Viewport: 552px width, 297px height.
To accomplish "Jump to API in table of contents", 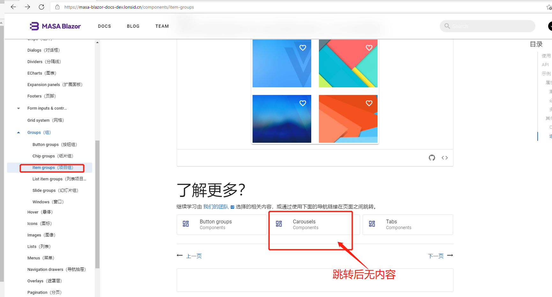I will click(545, 65).
